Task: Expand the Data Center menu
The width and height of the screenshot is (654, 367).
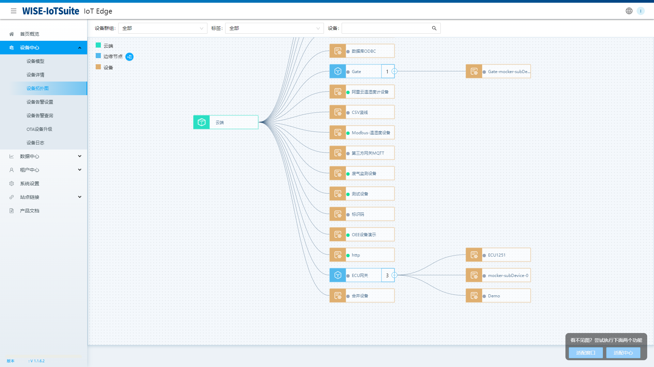Action: (44, 156)
